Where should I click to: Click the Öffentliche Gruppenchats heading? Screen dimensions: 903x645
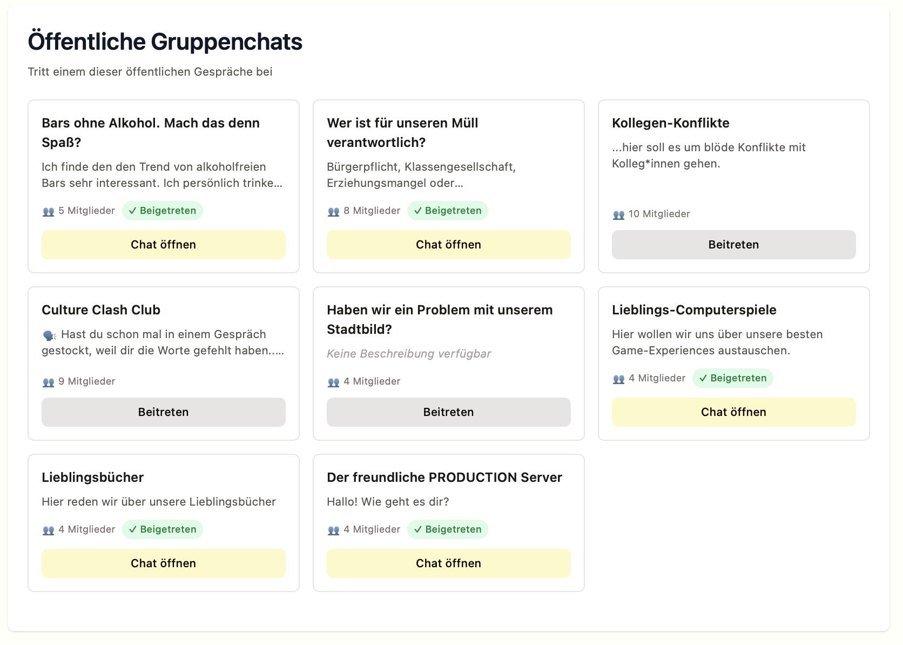(165, 41)
